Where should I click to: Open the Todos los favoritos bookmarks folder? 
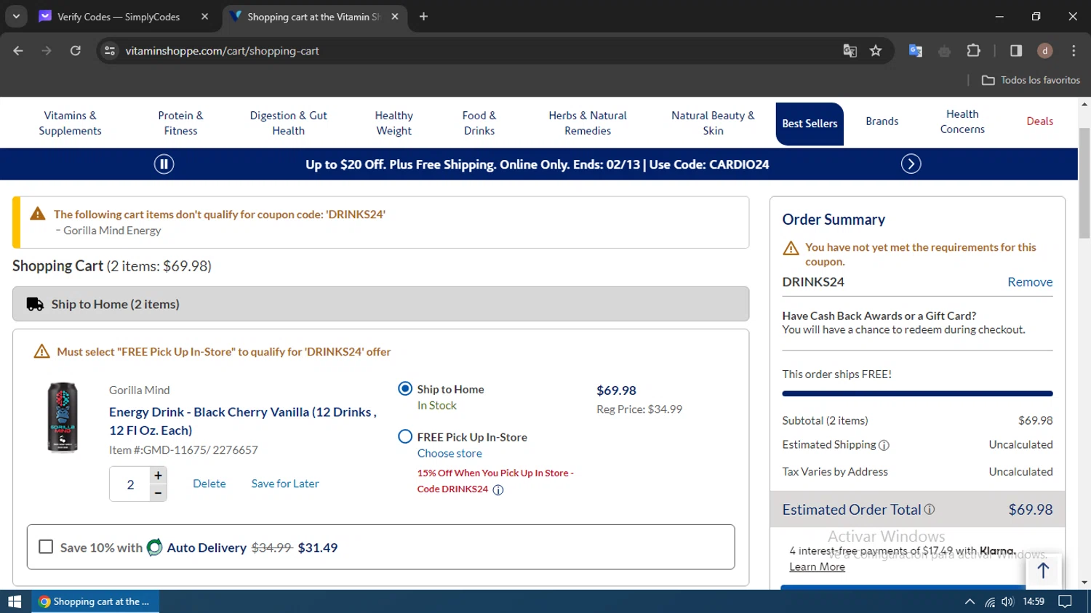[1031, 80]
